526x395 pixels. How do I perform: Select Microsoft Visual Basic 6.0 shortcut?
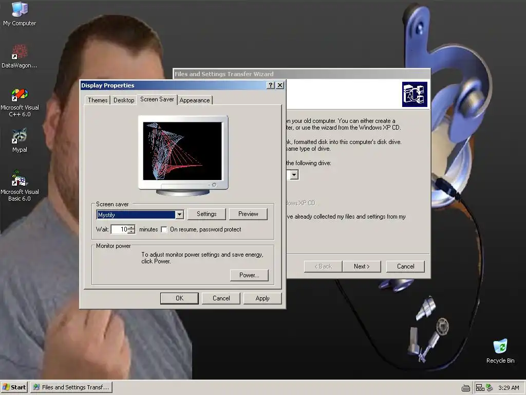[20, 186]
